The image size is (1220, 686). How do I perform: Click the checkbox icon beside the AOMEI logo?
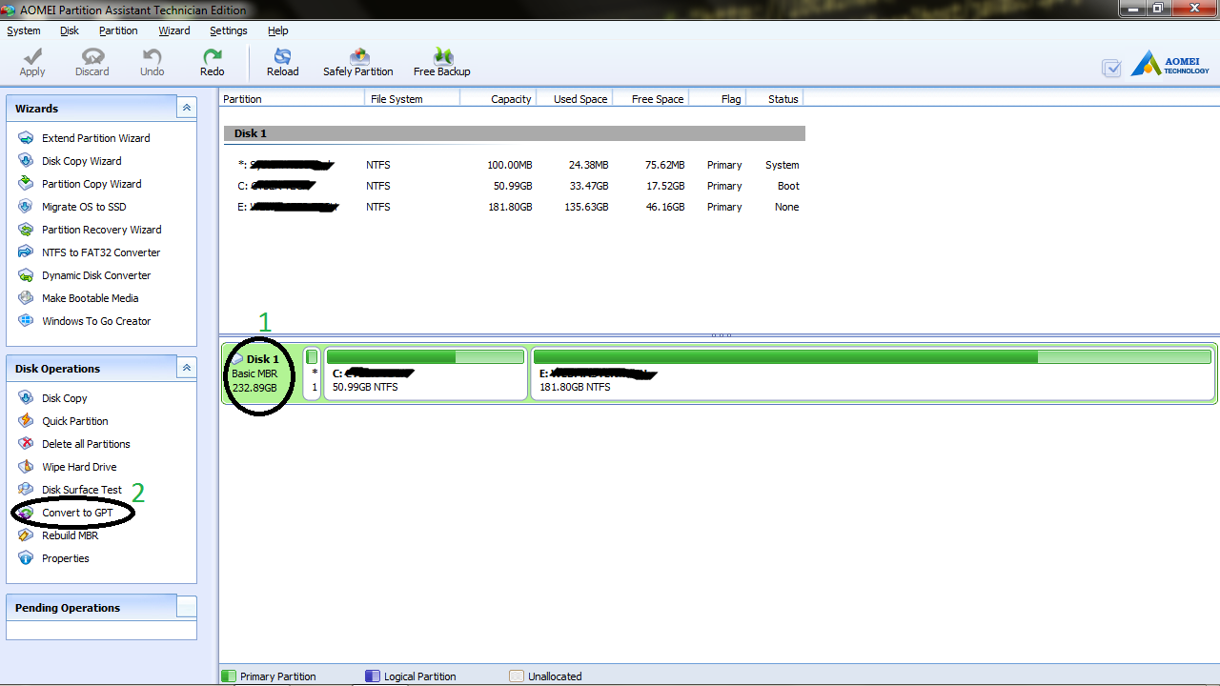click(1110, 68)
